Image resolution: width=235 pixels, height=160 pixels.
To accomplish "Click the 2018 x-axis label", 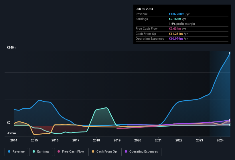I will [96, 140].
